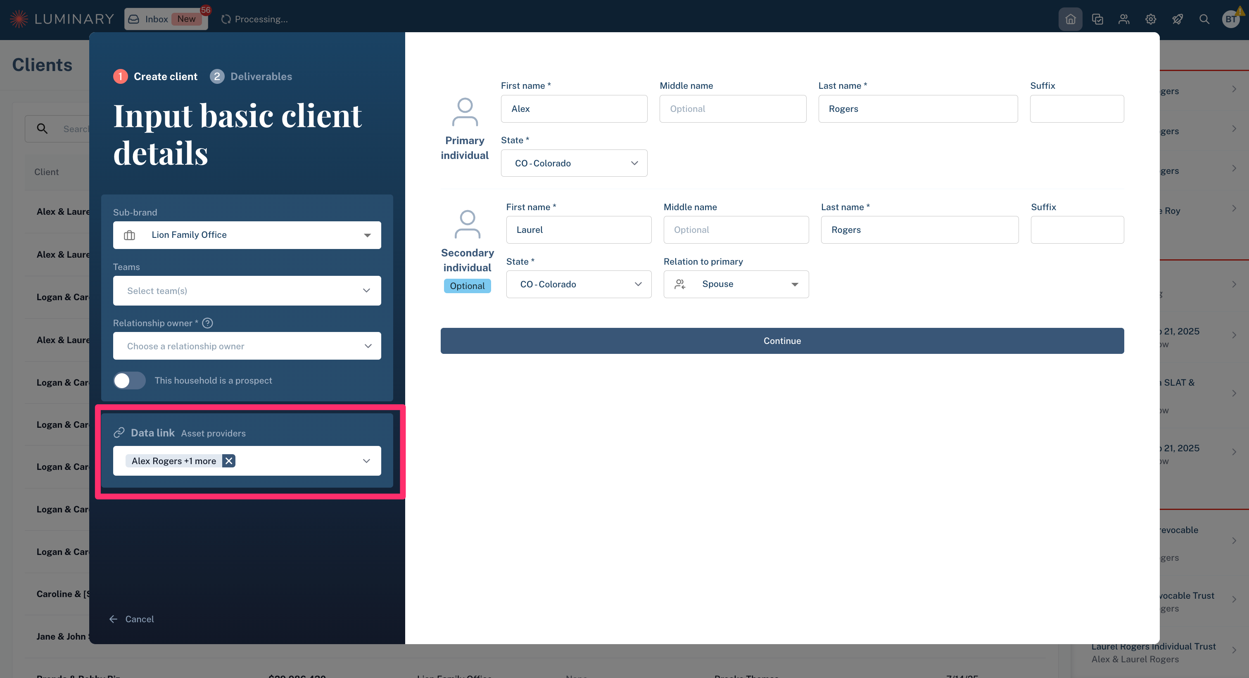Edit primary First name field Alex
The height and width of the screenshot is (678, 1249).
tap(574, 109)
